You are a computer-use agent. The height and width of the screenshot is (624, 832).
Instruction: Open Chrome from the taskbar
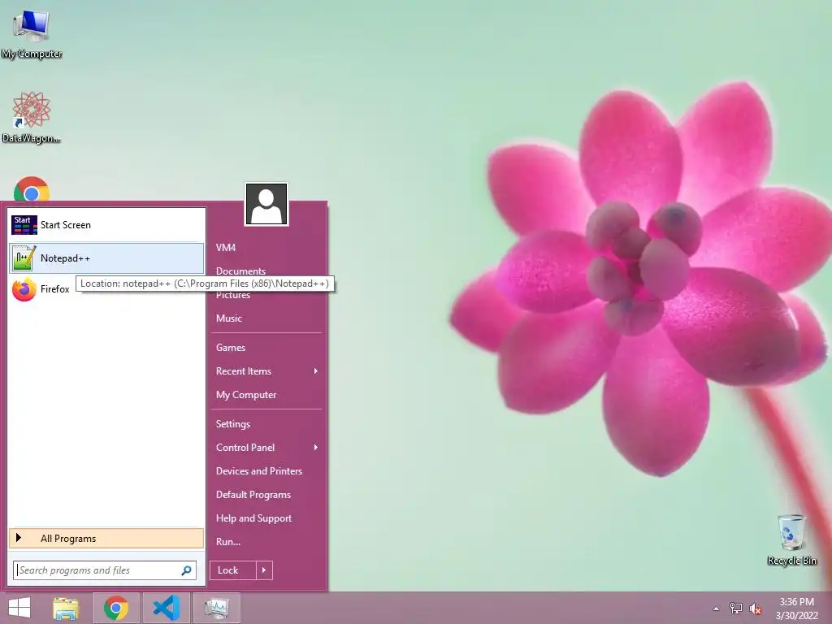tap(116, 608)
